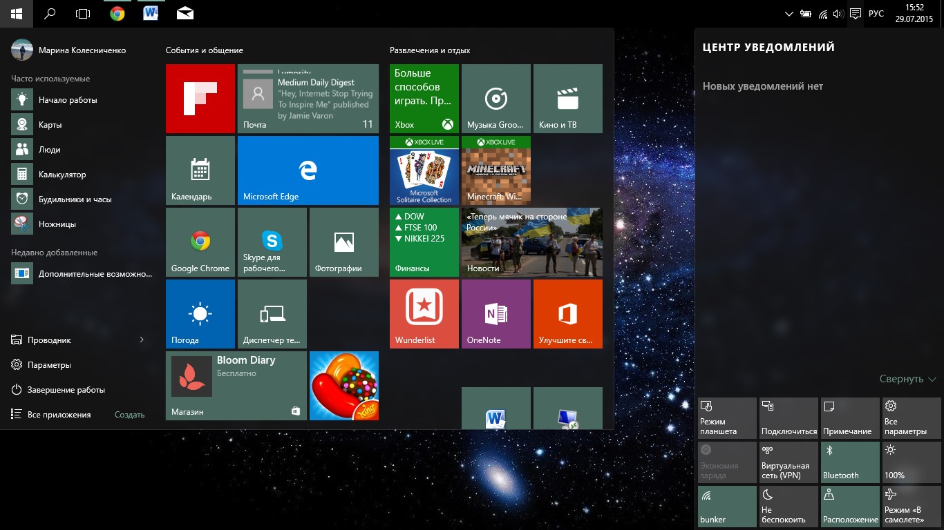The height and width of the screenshot is (530, 944).
Task: Open the Skype для рабочего tile
Action: 272,242
